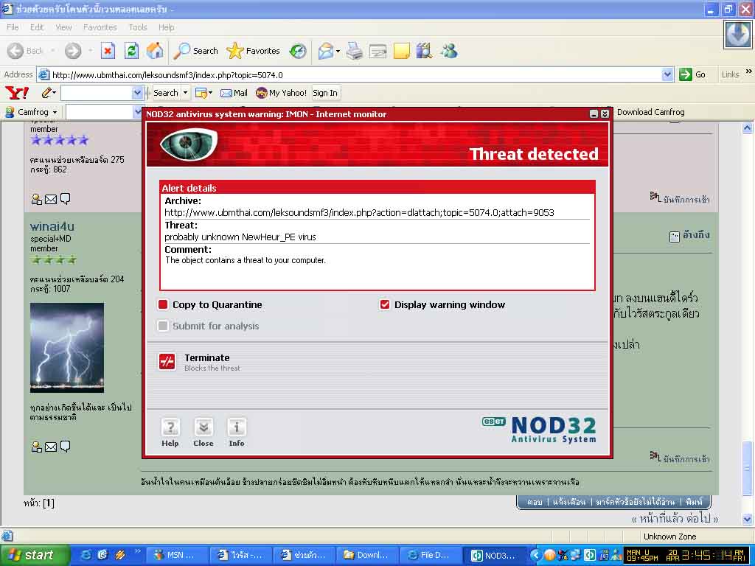Switch to the MSN taskbar window

coord(178,556)
